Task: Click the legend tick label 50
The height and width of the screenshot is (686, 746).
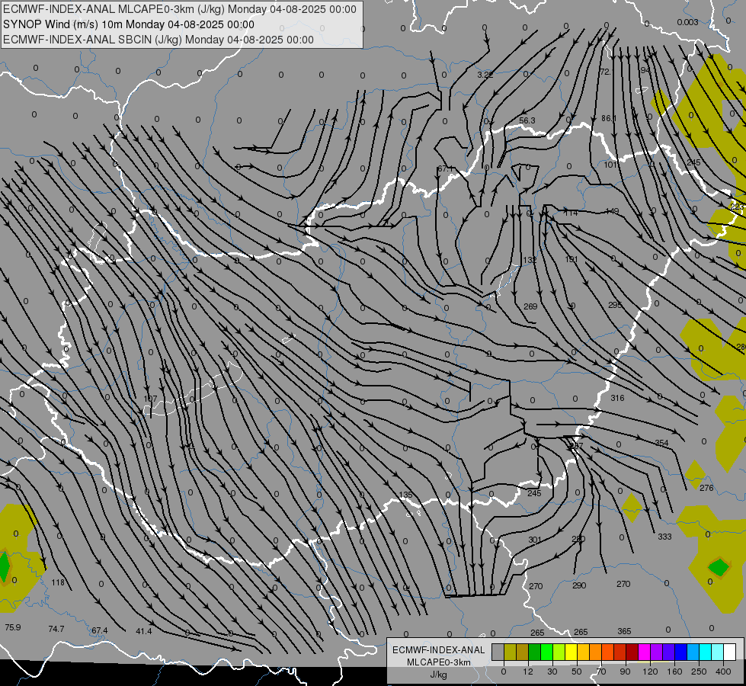Action: (576, 672)
